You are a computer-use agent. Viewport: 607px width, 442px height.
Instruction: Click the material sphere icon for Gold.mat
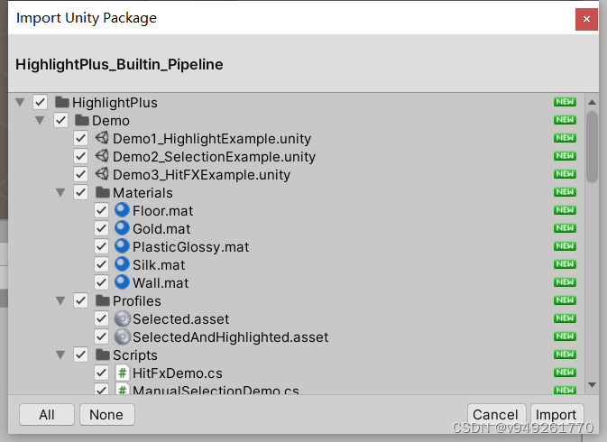click(x=122, y=228)
